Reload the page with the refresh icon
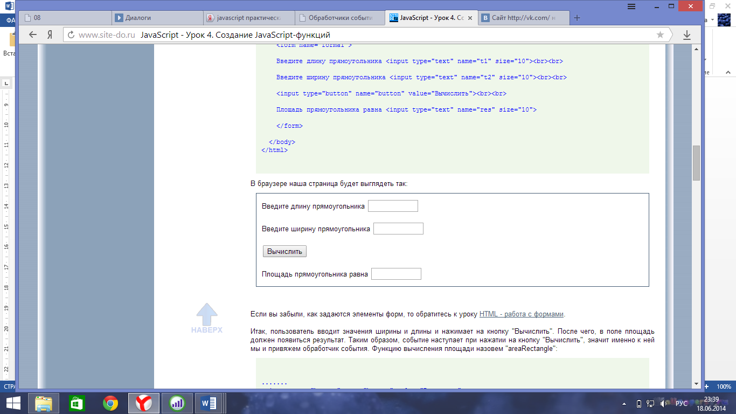The image size is (736, 414). [71, 35]
